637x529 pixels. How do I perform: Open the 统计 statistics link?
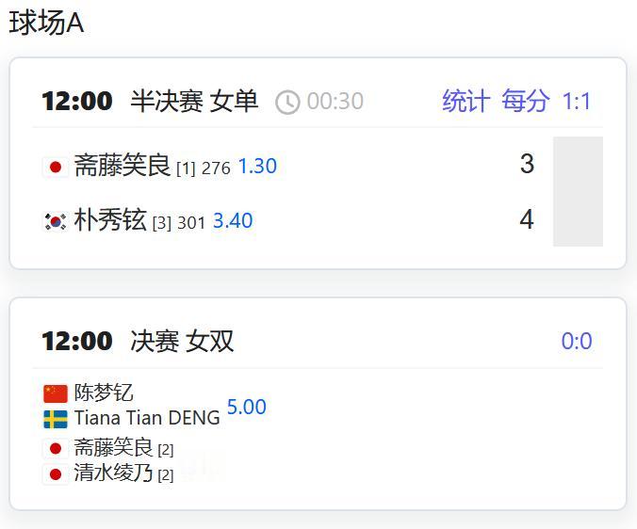click(x=466, y=102)
